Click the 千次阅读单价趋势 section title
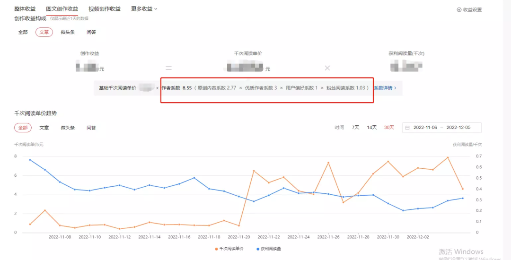Screen dimensions: 511x260 coord(35,113)
